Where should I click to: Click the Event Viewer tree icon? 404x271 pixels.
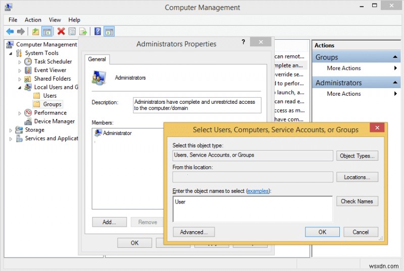pos(28,70)
